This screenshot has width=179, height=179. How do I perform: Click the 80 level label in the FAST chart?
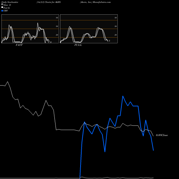coord(57,18)
